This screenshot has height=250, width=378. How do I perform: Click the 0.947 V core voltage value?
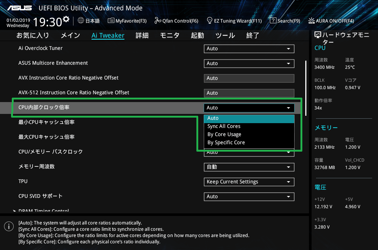[353, 87]
